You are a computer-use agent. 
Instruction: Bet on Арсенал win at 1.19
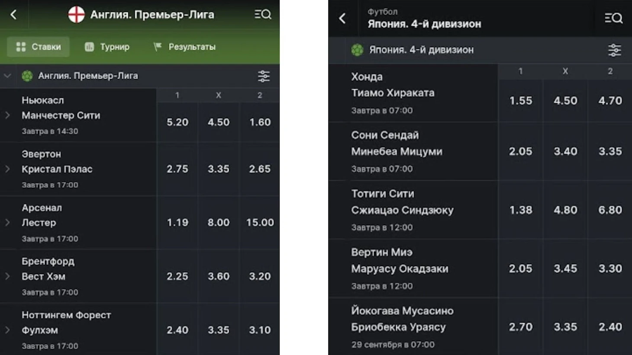[177, 222]
